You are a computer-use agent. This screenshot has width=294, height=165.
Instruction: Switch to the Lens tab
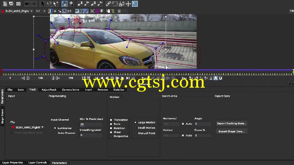[21, 89]
